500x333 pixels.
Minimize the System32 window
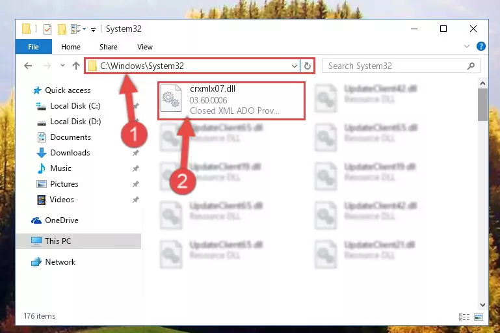pyautogui.click(x=414, y=29)
